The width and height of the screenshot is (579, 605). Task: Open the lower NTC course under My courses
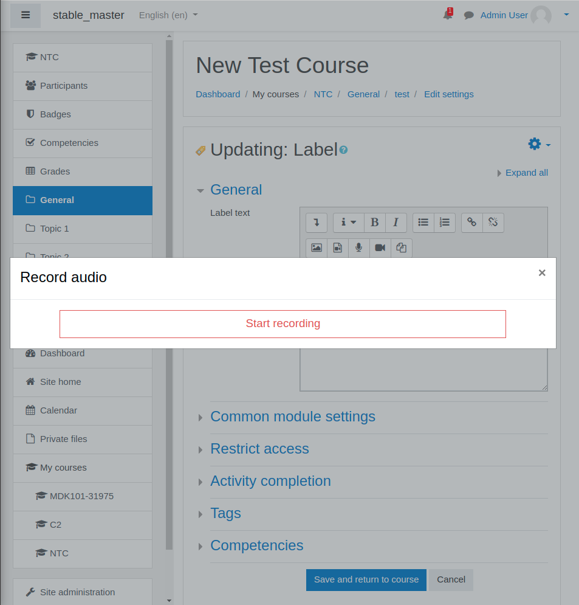[x=83, y=553]
